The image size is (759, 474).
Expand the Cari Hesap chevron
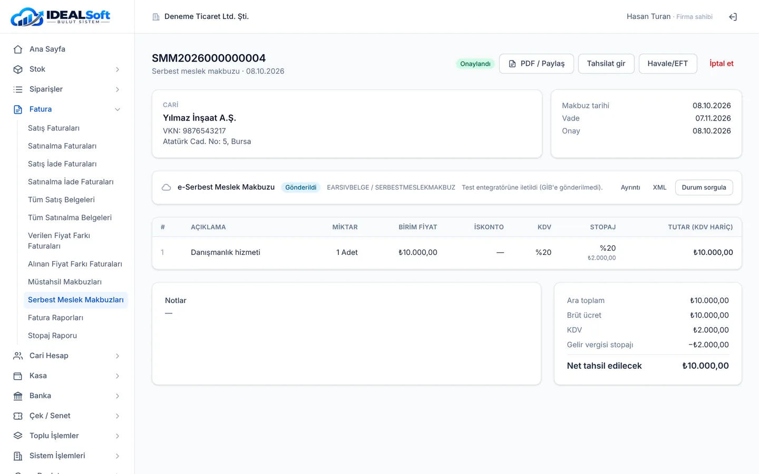point(118,355)
